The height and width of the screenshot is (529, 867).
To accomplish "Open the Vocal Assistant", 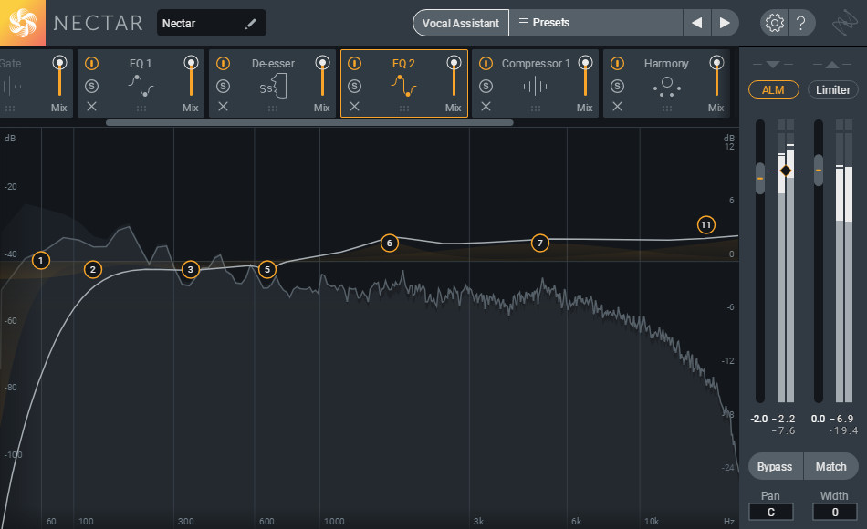I will (x=461, y=23).
